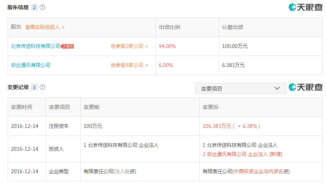Screen dimensions: 326x185
Task: Select the 投资人 change item cell
Action: pos(56,149)
